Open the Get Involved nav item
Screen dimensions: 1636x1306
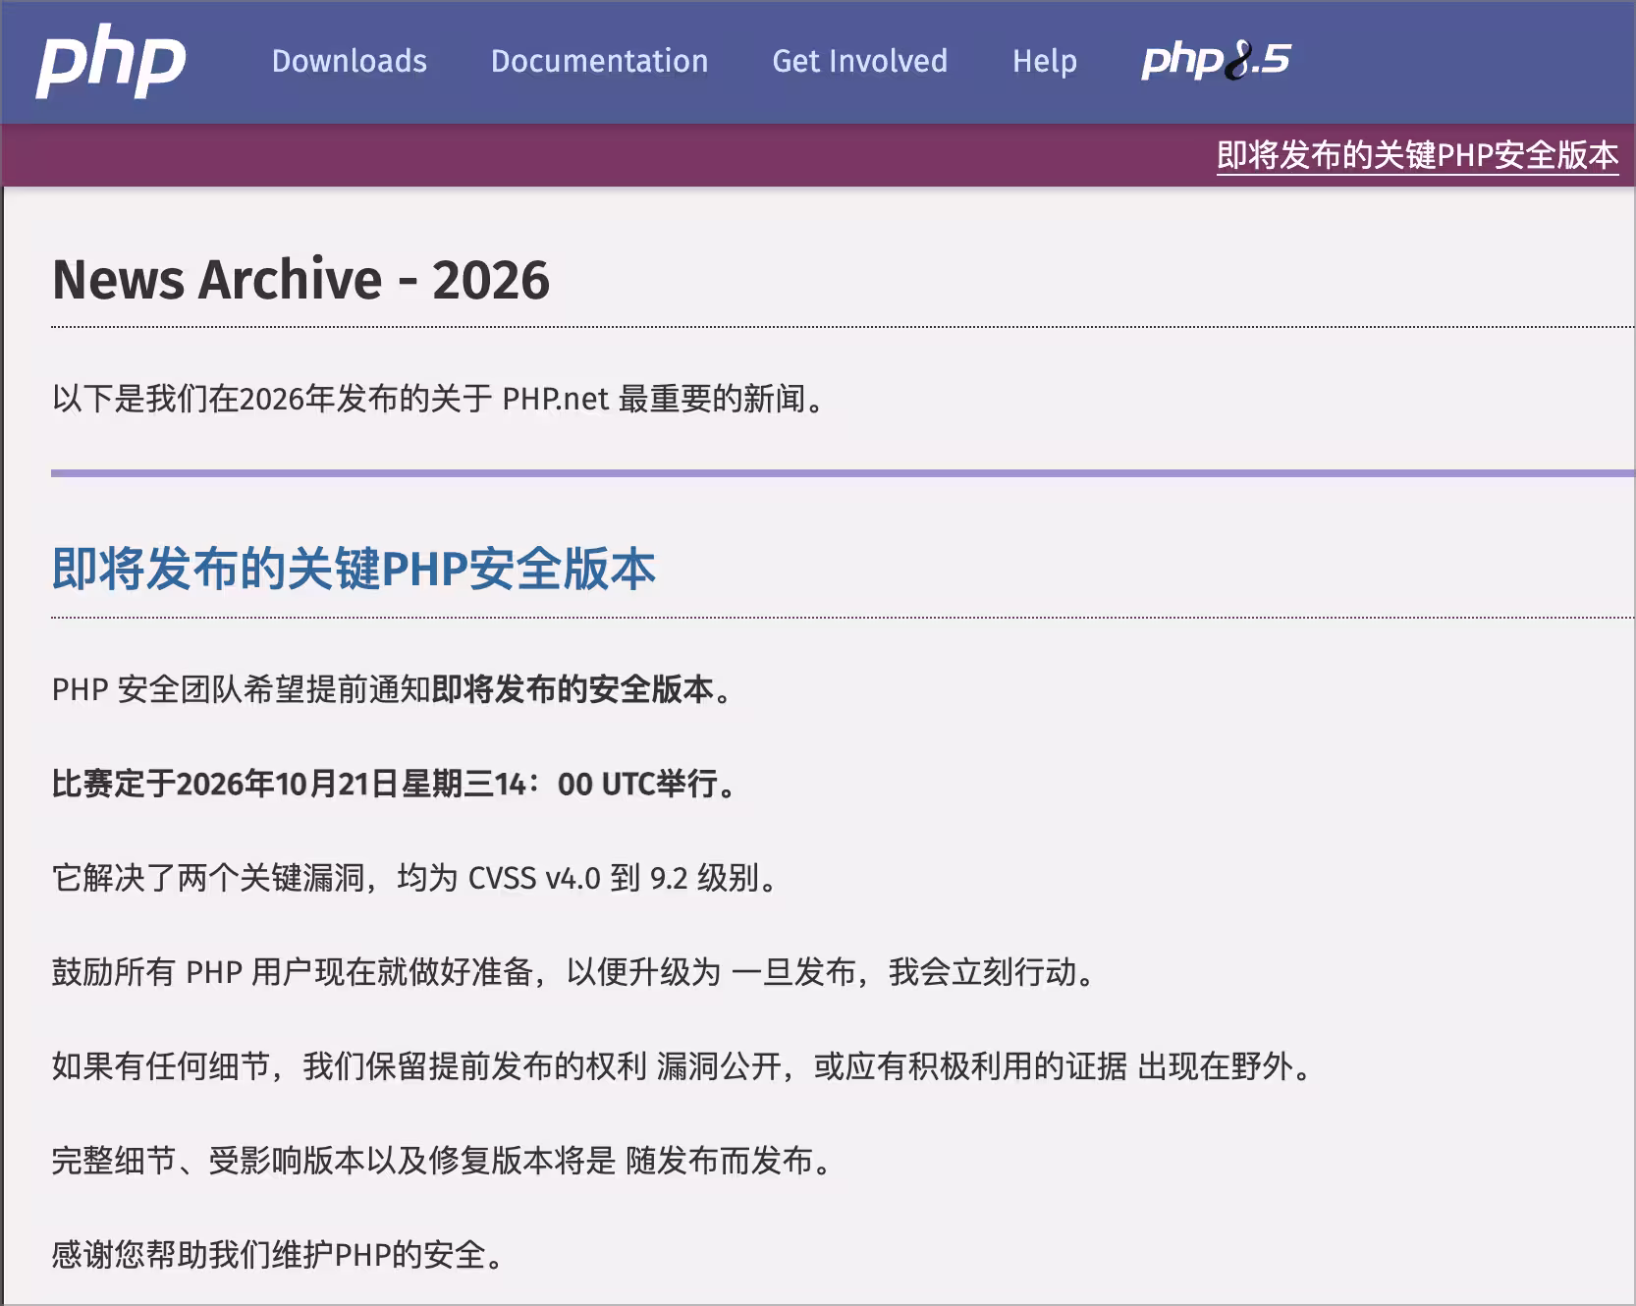[x=860, y=61]
